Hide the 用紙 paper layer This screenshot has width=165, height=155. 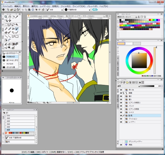coord(121,145)
